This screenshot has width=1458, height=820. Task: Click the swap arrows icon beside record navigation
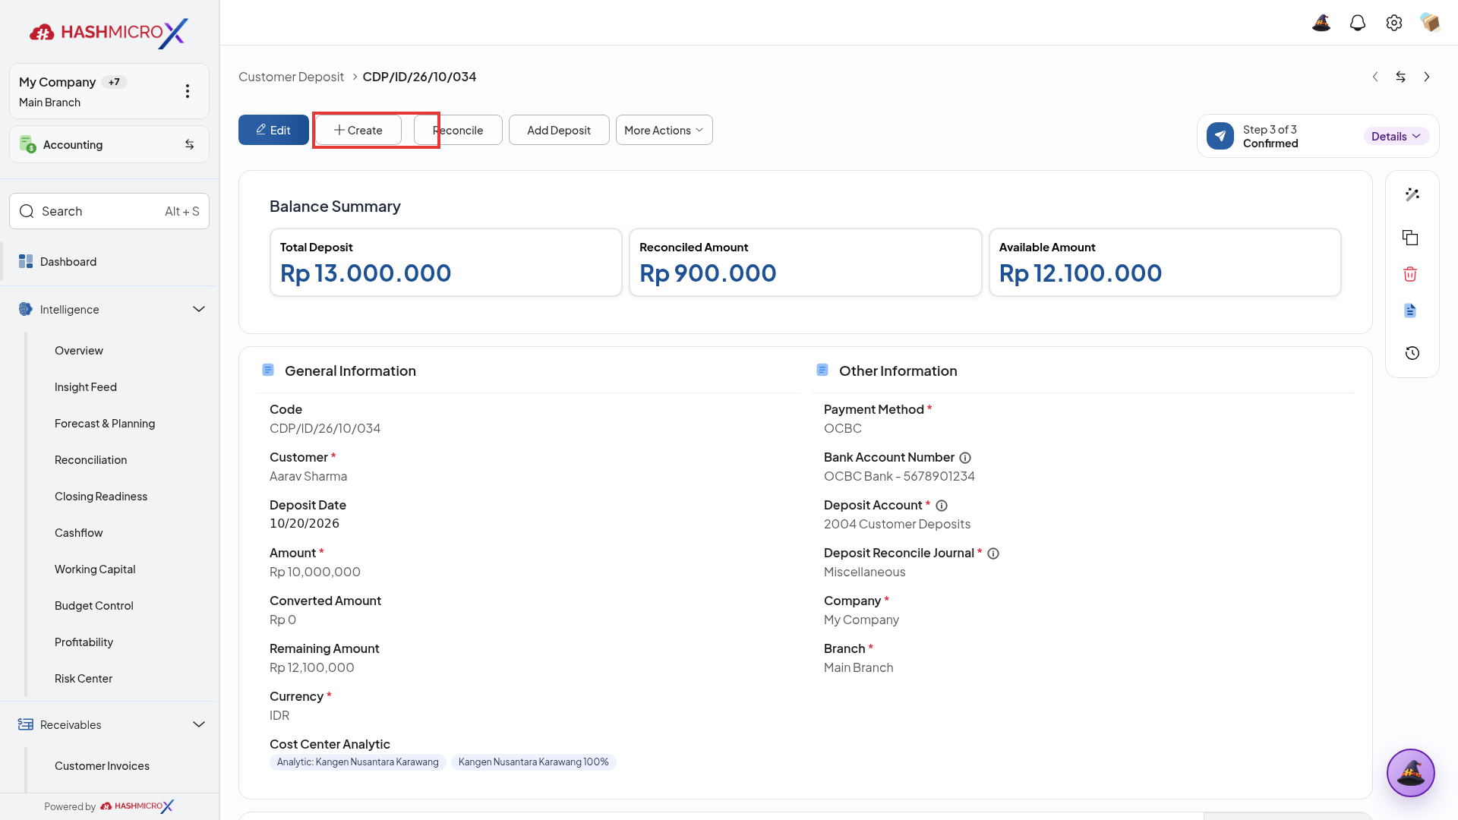[x=1401, y=77]
